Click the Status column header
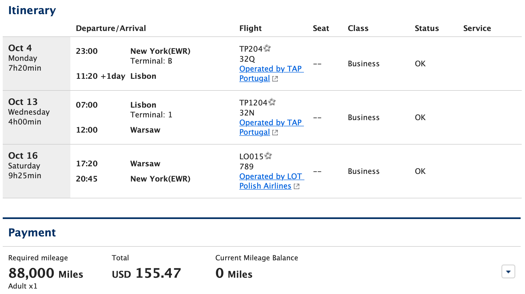The height and width of the screenshot is (294, 525). click(x=427, y=28)
